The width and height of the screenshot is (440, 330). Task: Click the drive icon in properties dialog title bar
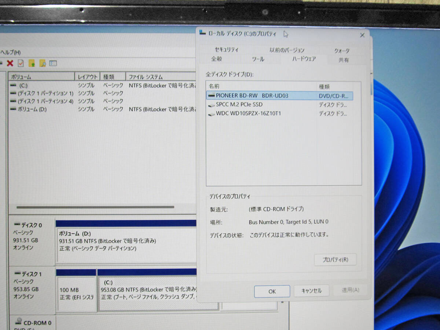click(x=202, y=33)
